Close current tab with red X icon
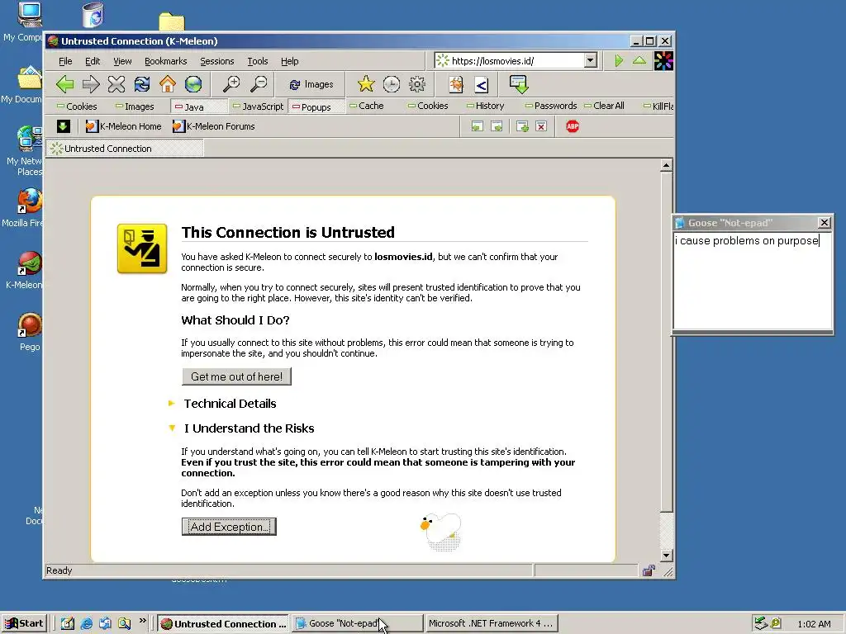The width and height of the screenshot is (846, 634). (541, 126)
